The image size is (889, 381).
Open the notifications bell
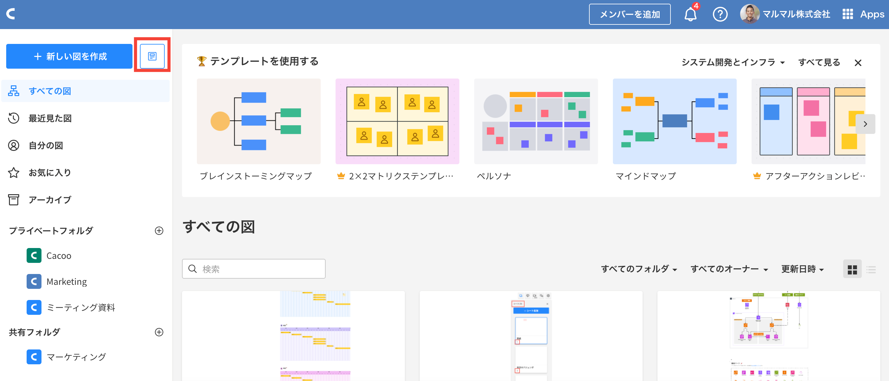coord(690,14)
